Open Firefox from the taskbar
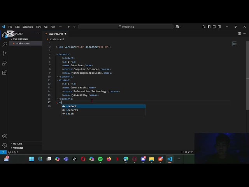The image size is (249, 187). coord(109,159)
